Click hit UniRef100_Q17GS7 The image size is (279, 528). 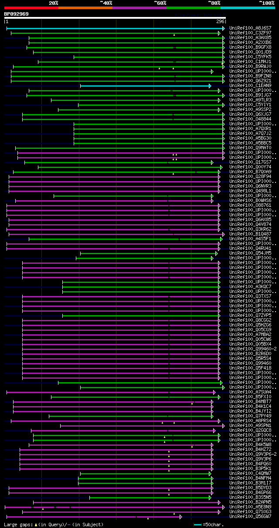point(250,162)
